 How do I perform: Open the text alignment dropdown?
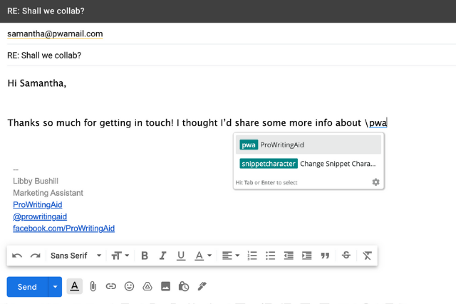tap(231, 256)
